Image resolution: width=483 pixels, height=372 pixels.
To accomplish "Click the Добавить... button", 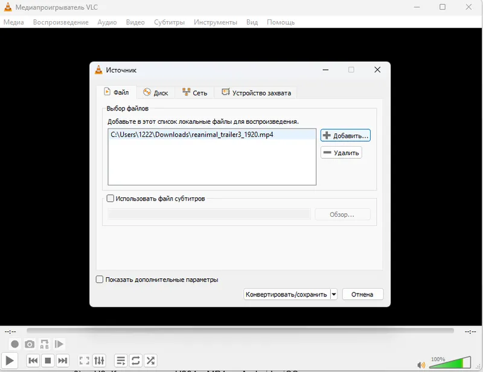I will tap(345, 135).
